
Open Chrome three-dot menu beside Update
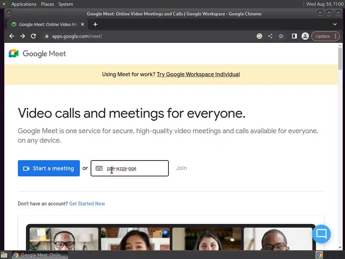coord(335,36)
